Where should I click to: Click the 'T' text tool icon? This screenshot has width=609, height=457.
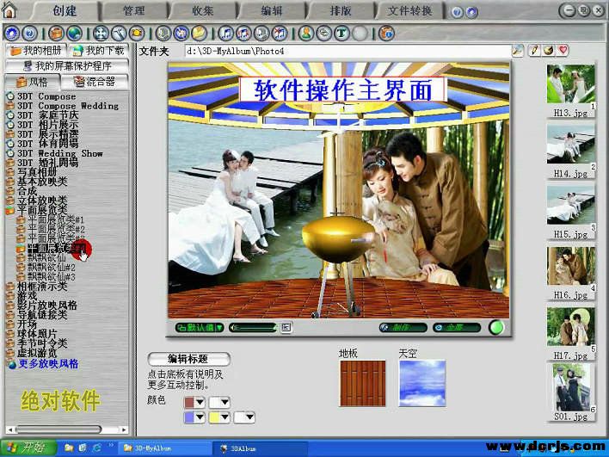pyautogui.click(x=341, y=34)
